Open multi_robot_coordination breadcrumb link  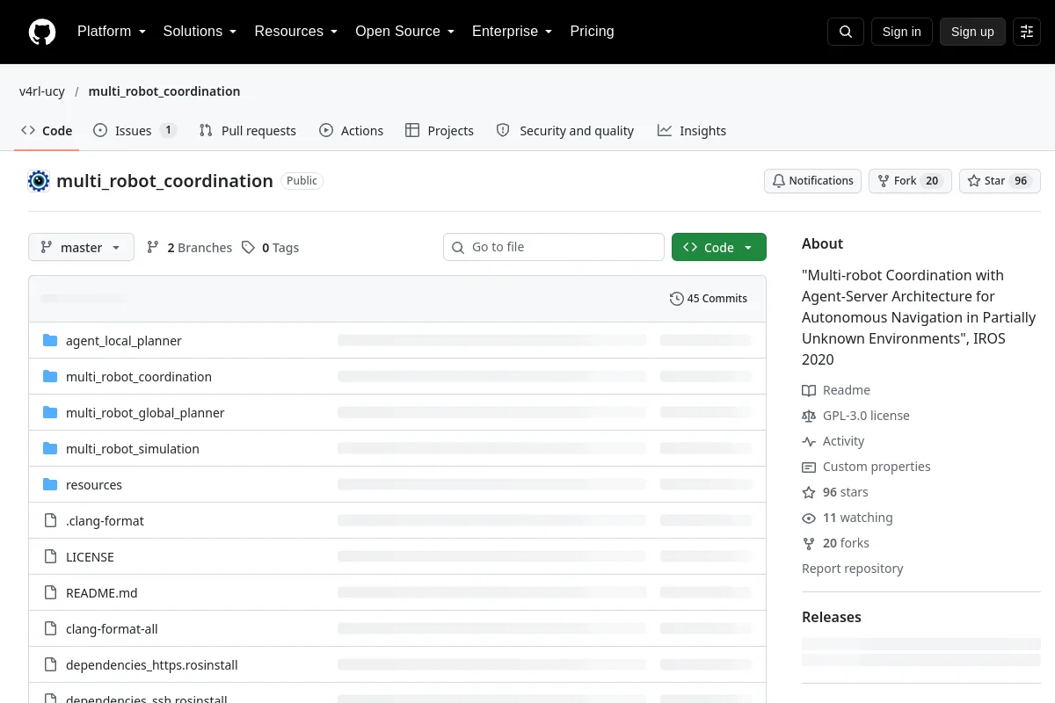point(164,91)
